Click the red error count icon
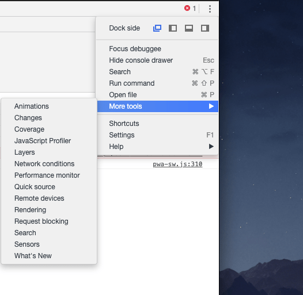The image size is (303, 295). click(187, 8)
